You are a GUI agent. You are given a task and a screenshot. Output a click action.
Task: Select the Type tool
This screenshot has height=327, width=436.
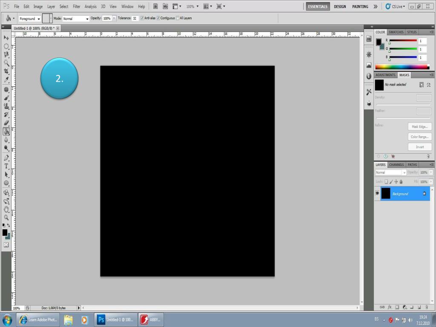click(x=6, y=166)
